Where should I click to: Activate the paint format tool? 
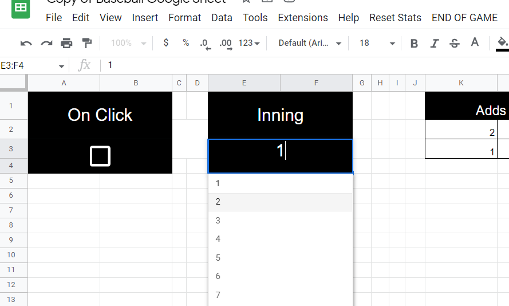pyautogui.click(x=86, y=43)
